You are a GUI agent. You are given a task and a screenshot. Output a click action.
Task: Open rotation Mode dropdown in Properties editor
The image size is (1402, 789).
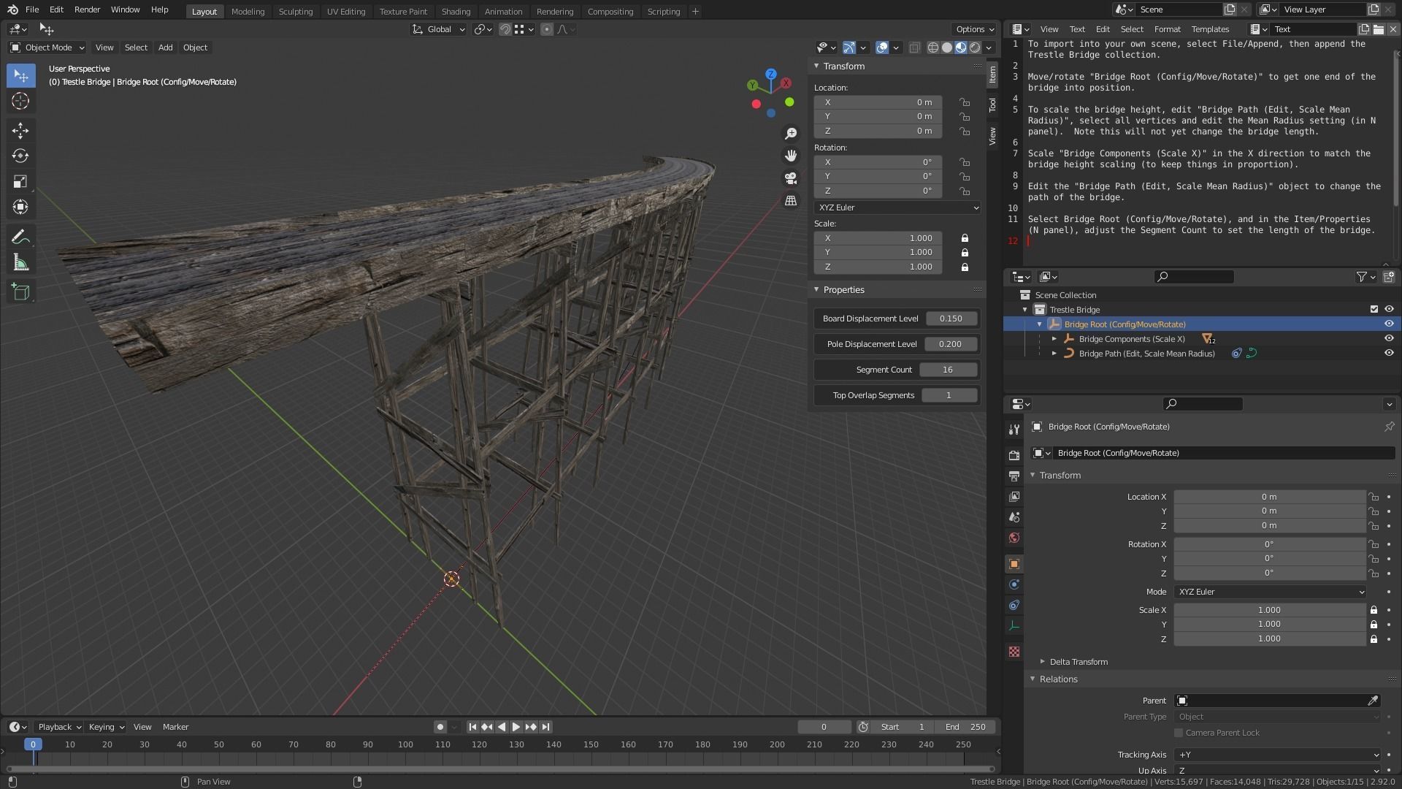(1270, 592)
